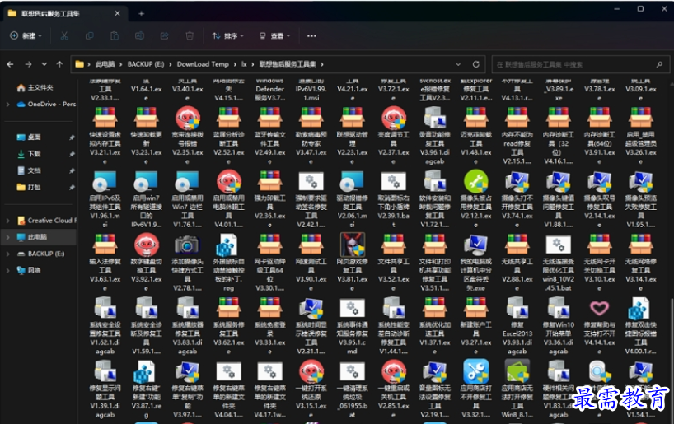Viewport: 674px width, 424px height.
Task: Expand the OneDrive - Personal tree node
Action: (x=7, y=104)
